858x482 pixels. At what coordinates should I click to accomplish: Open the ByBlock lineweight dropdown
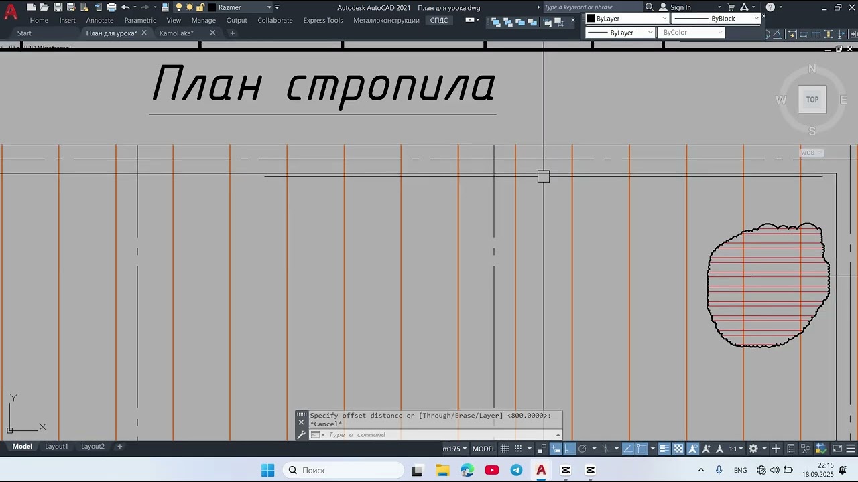click(717, 19)
